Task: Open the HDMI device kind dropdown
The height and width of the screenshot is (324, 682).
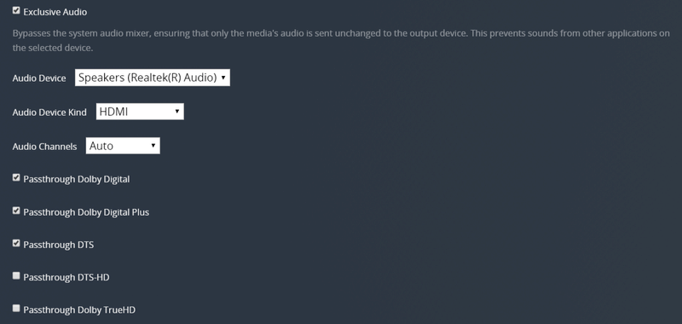Action: [x=140, y=112]
